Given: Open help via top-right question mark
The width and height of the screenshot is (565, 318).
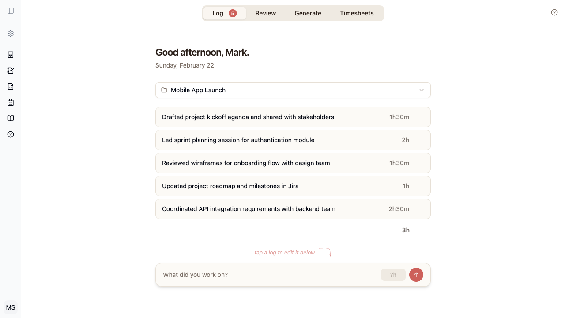Looking at the screenshot, I should tap(554, 12).
